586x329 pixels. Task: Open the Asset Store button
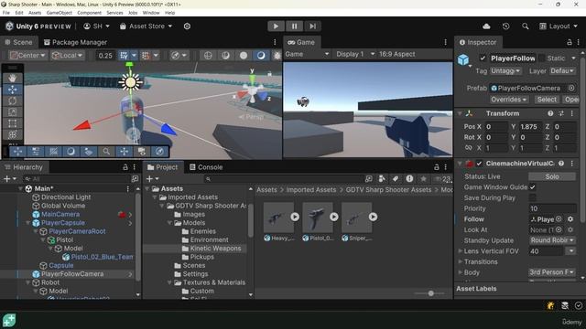pos(146,27)
